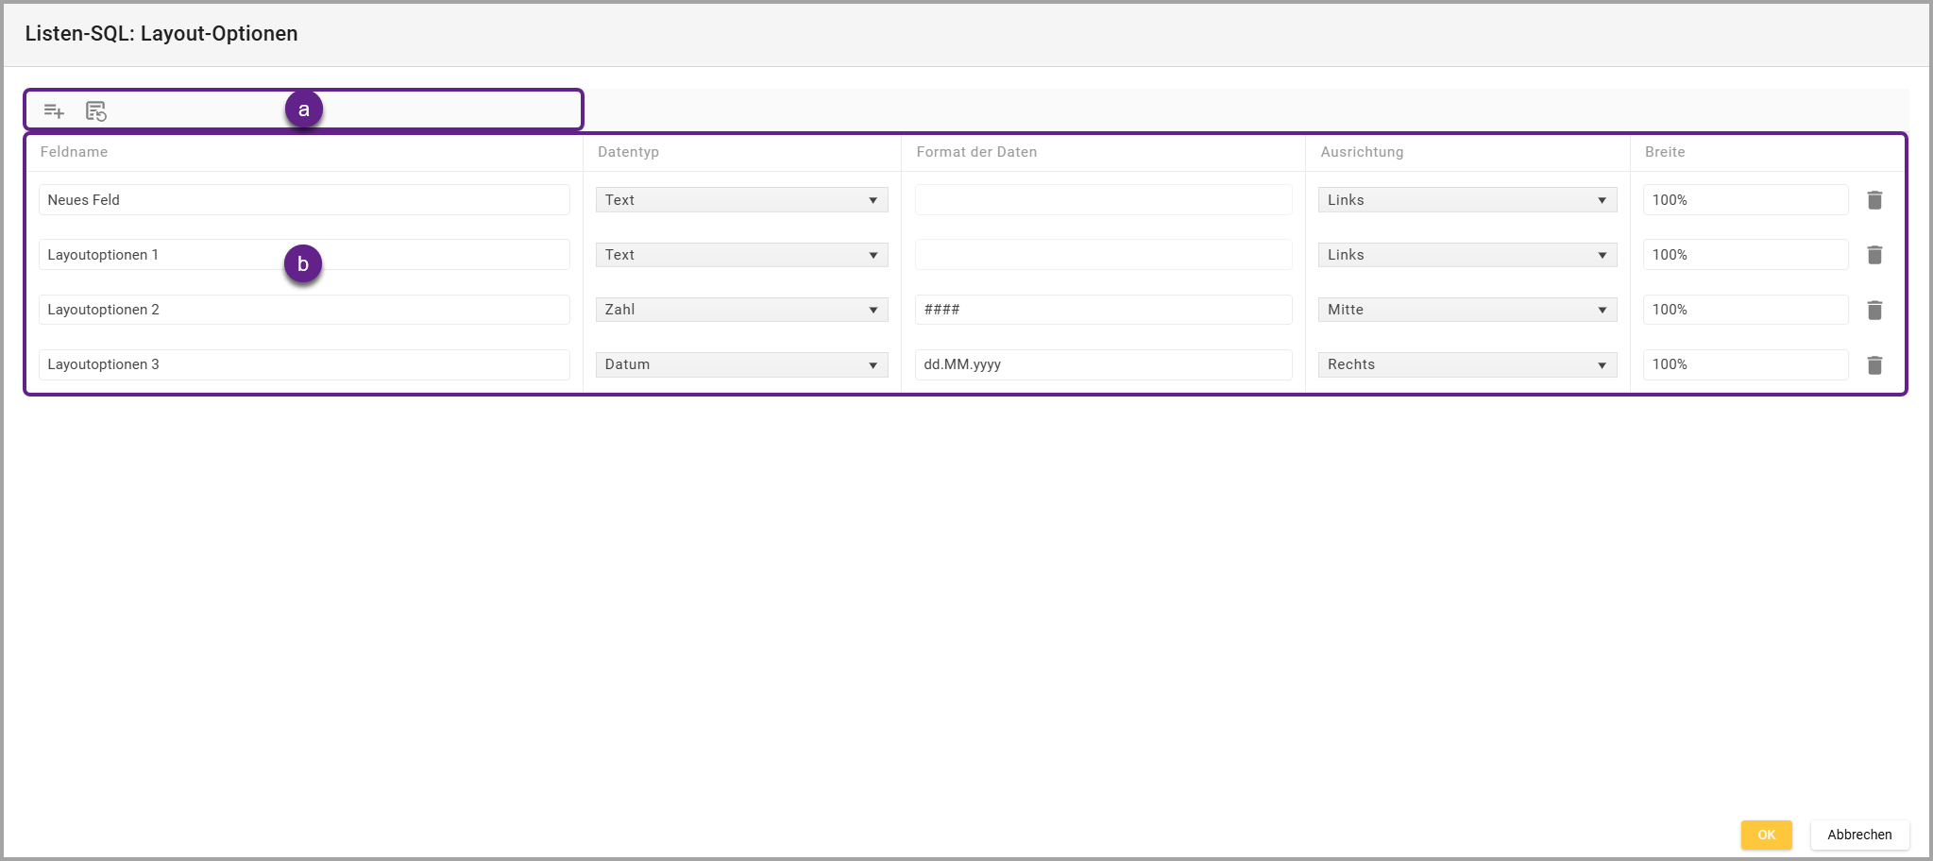Click the OK button
The image size is (1933, 861).
pyautogui.click(x=1766, y=835)
